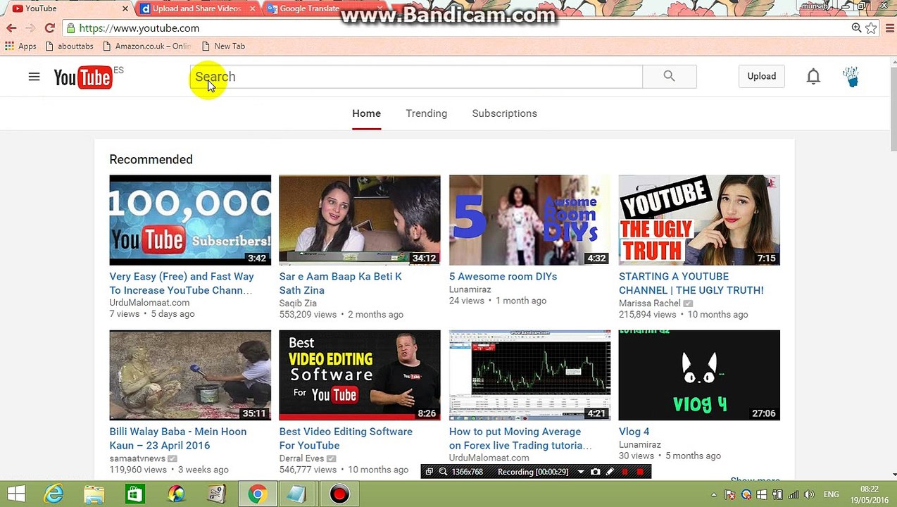Click the network signal tray icon

(793, 495)
